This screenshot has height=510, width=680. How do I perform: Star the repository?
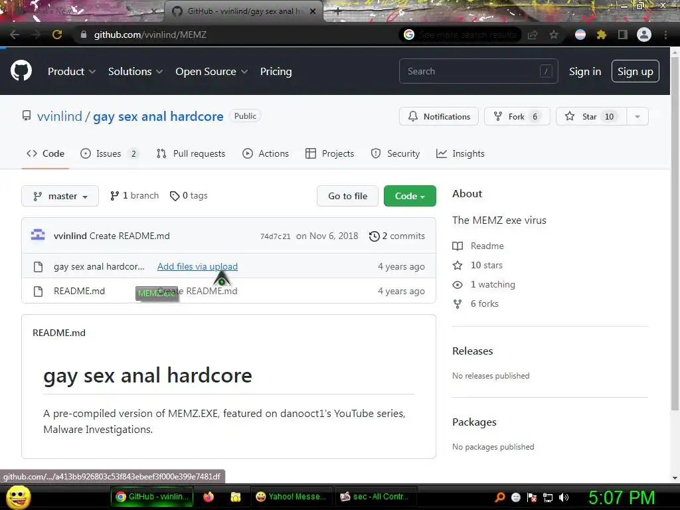click(591, 116)
